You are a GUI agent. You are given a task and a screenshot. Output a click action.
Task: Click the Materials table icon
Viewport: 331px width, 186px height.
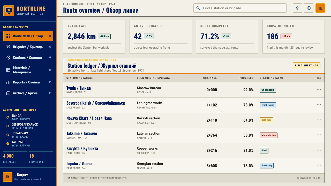(x=8, y=70)
